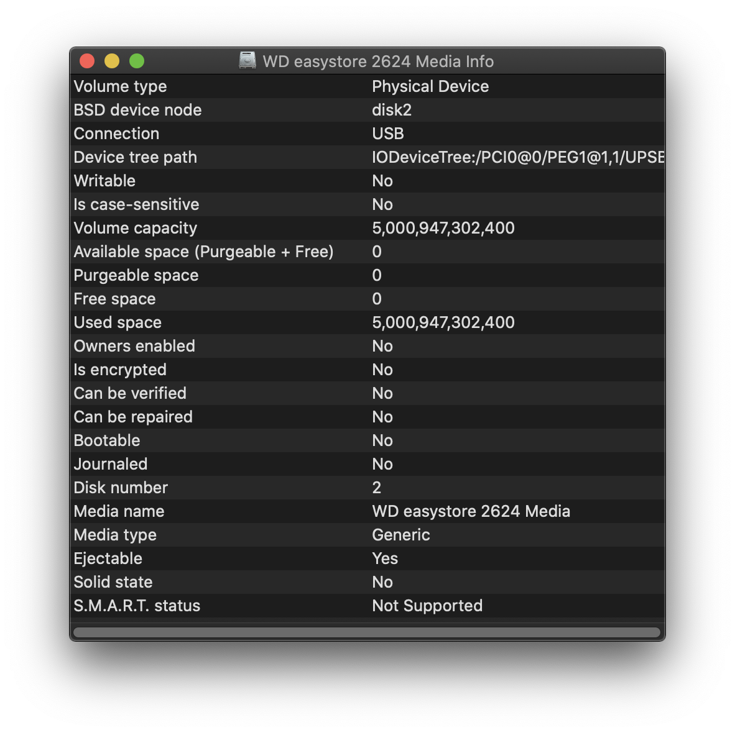This screenshot has height=733, width=735.
Task: Select the 'Connection' label
Action: click(117, 134)
